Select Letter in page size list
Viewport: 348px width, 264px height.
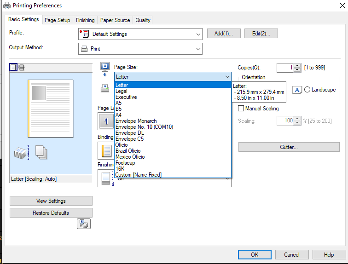click(173, 85)
